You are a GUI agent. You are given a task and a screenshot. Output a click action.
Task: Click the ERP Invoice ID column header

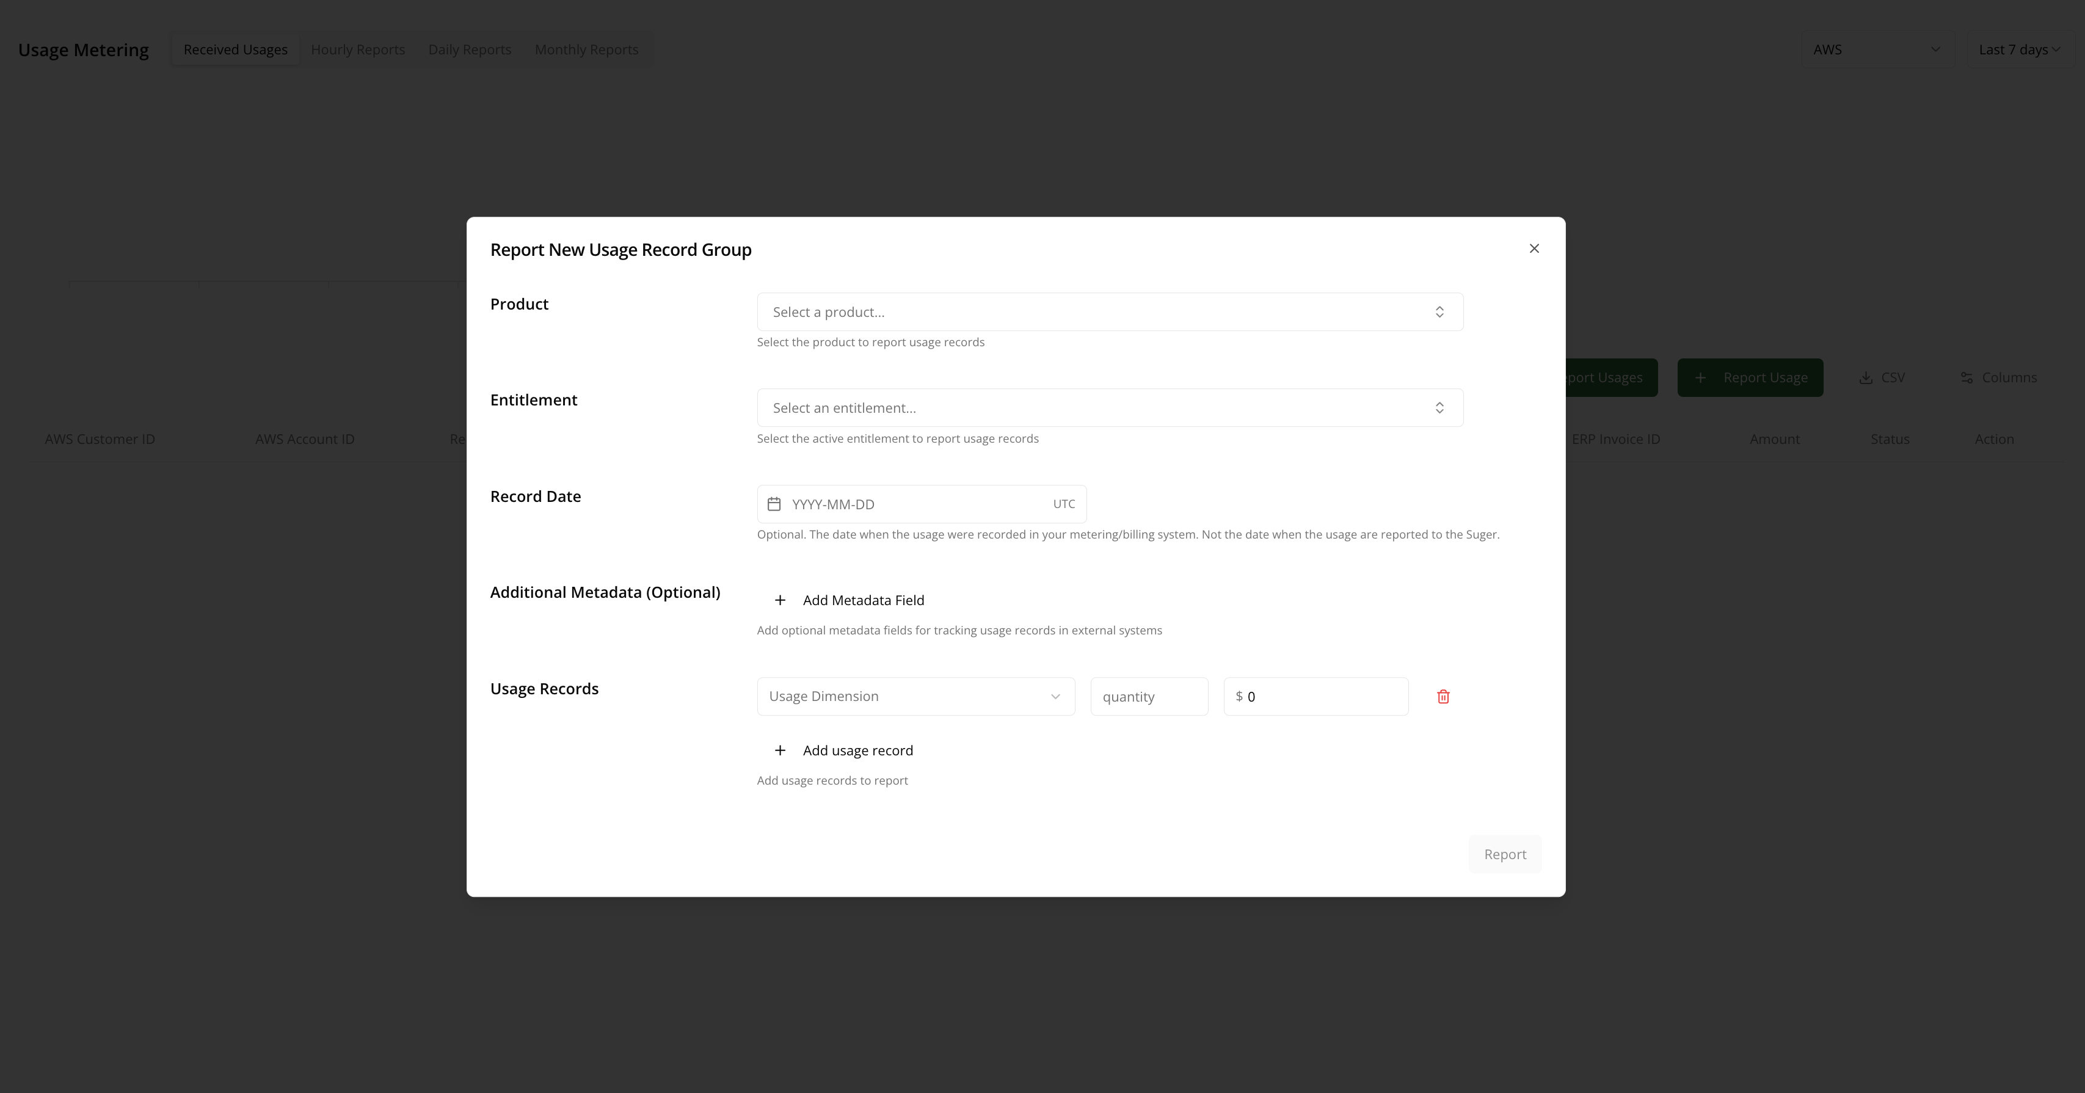click(x=1615, y=439)
